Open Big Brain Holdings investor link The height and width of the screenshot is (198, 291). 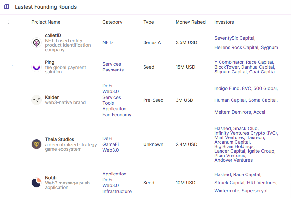coord(235,146)
